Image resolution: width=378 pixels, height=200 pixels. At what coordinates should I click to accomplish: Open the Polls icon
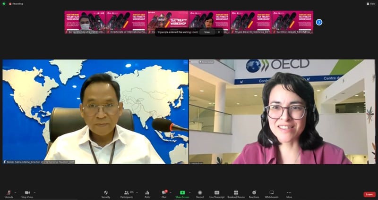tap(147, 193)
